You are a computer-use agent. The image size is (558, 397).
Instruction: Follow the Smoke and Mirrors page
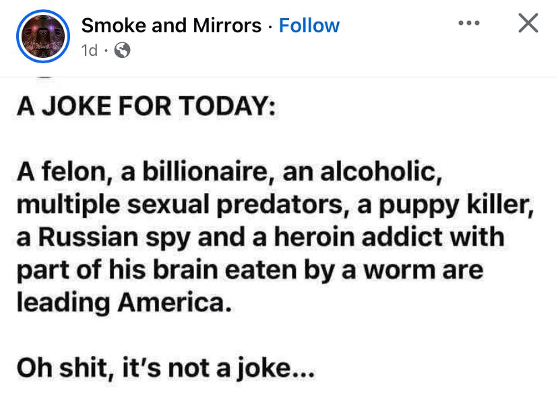coord(309,26)
